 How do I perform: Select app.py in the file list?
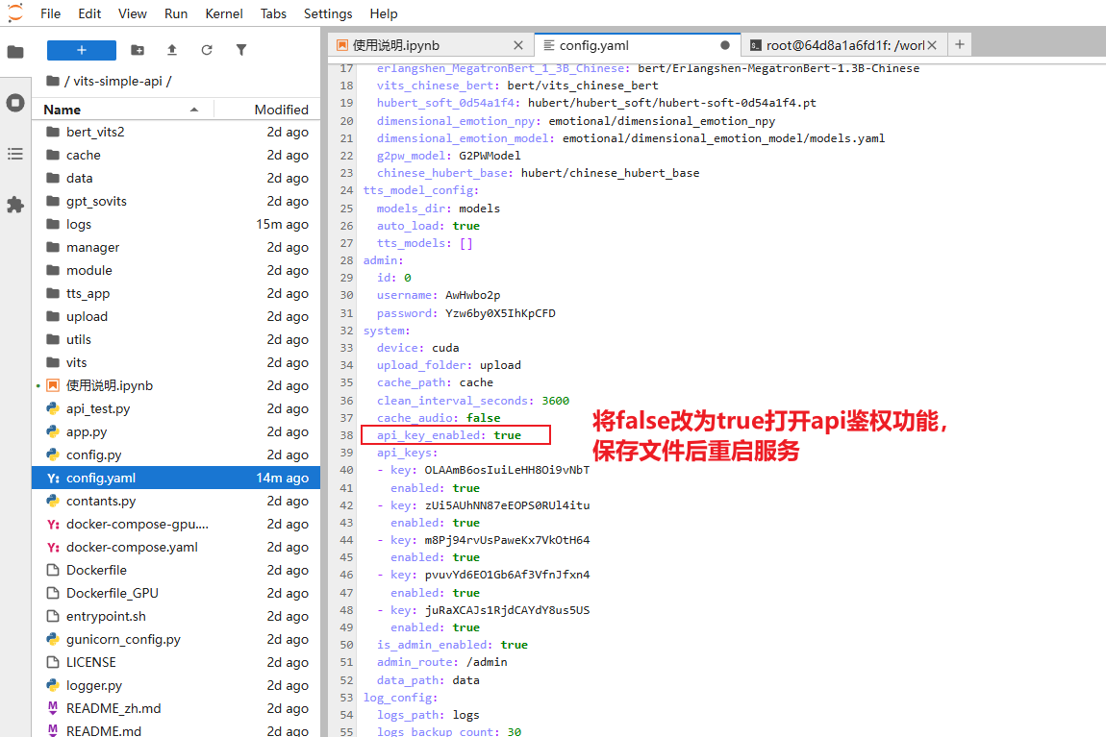[176, 431]
